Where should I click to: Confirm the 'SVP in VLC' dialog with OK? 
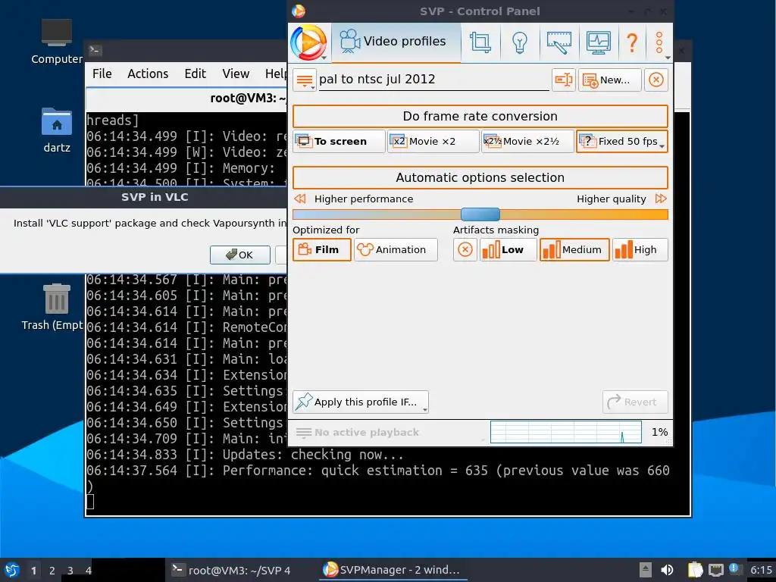pyautogui.click(x=240, y=255)
